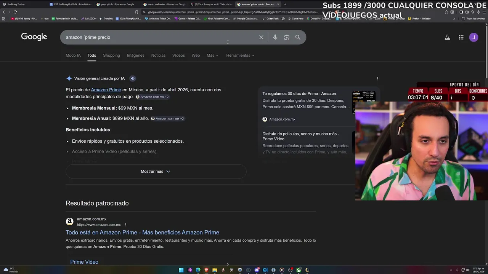Expand AI overview with Mostrar más
The width and height of the screenshot is (488, 274).
(156, 172)
